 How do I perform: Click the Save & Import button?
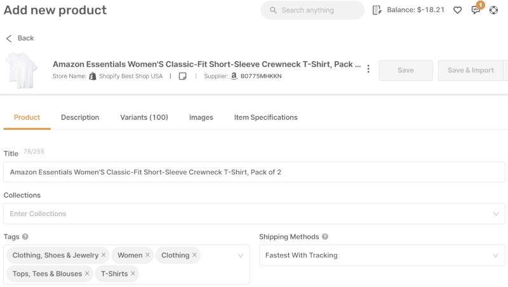(471, 70)
